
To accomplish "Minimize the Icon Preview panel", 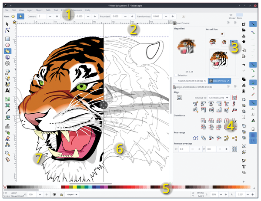I will [x=228, y=23].
